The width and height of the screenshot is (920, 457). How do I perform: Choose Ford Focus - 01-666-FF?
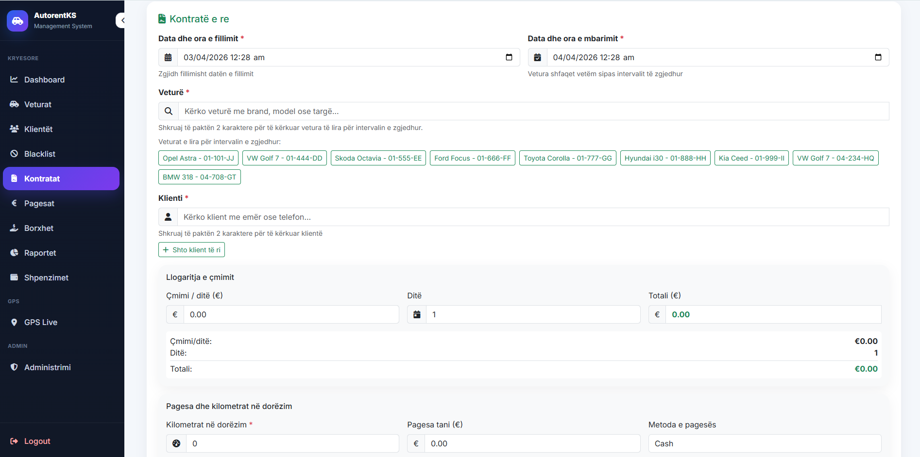coord(473,158)
